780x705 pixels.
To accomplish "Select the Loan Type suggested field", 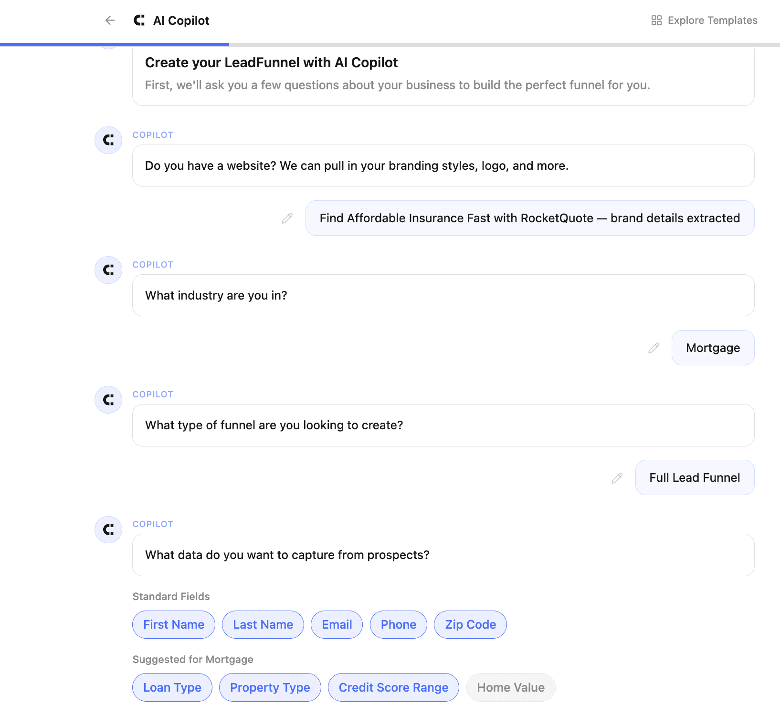I will click(x=172, y=687).
